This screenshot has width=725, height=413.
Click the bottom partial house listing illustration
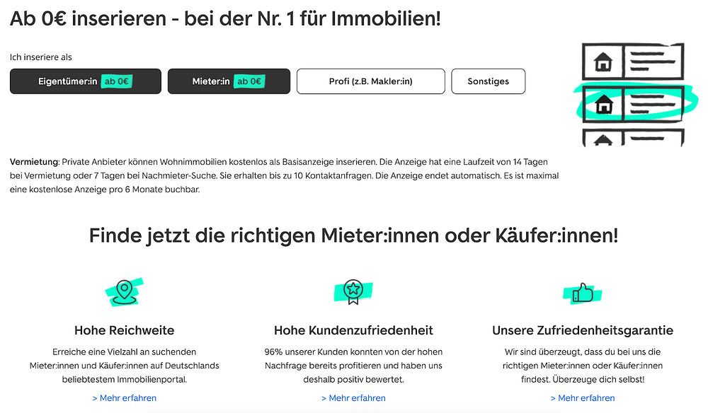[632, 138]
